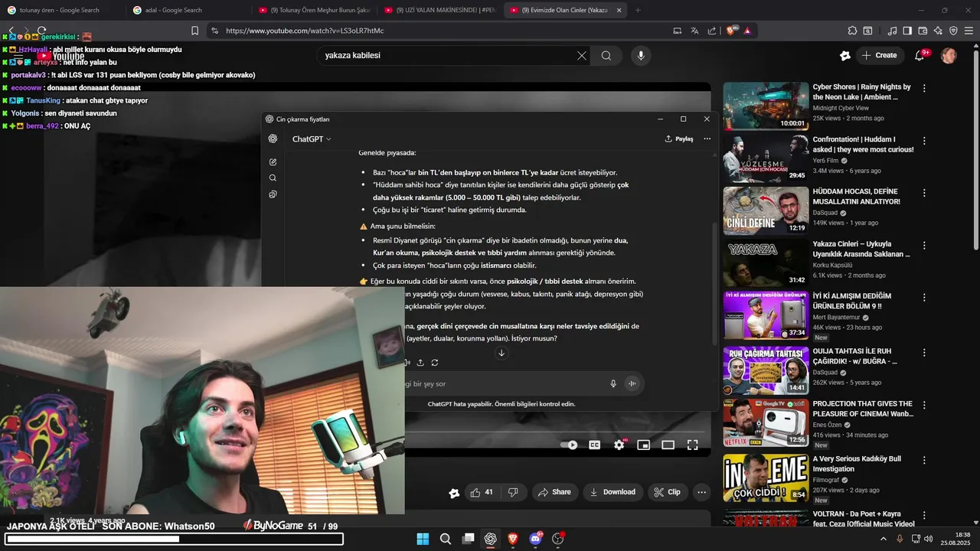Open a new browser tab

[x=639, y=10]
